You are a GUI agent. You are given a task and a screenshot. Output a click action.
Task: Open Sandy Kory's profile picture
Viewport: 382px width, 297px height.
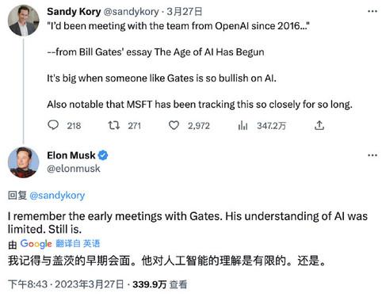(x=24, y=21)
